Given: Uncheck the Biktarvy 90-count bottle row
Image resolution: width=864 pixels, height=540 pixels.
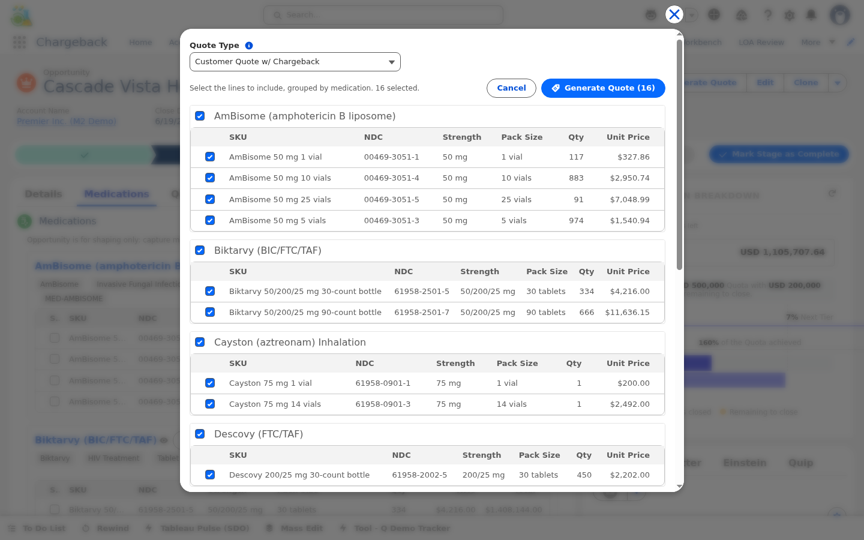Looking at the screenshot, I should coord(210,313).
